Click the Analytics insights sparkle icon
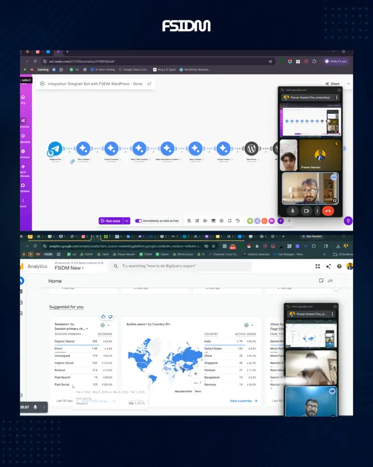The height and width of the screenshot is (467, 373). point(328,266)
